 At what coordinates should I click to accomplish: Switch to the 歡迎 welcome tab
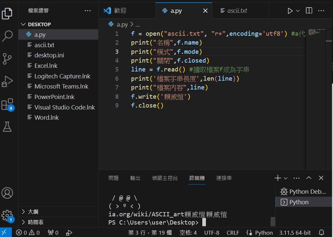click(x=127, y=10)
